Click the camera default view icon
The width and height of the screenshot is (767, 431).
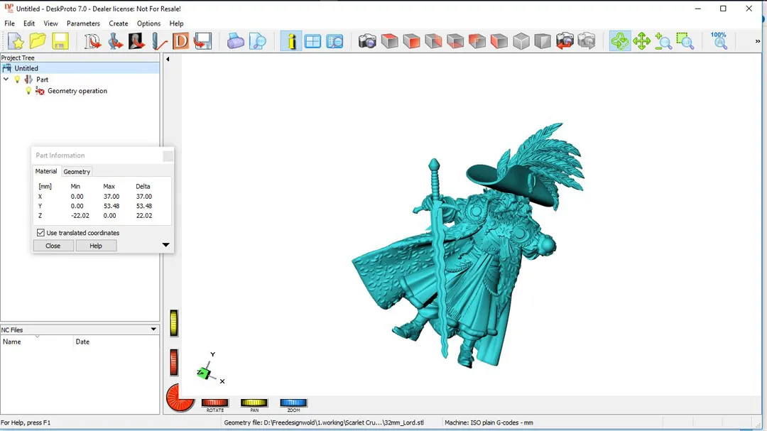pos(367,41)
